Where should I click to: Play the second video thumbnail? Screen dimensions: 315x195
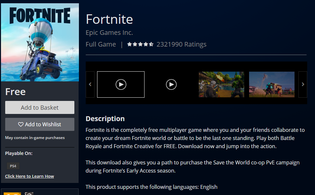click(171, 84)
